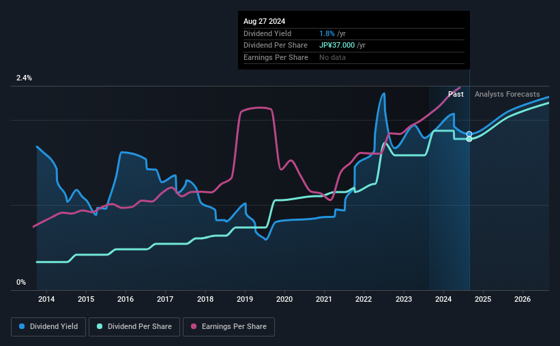560x346 pixels.
Task: Toggle the Earnings Per Share legend button
Action: [x=229, y=327]
